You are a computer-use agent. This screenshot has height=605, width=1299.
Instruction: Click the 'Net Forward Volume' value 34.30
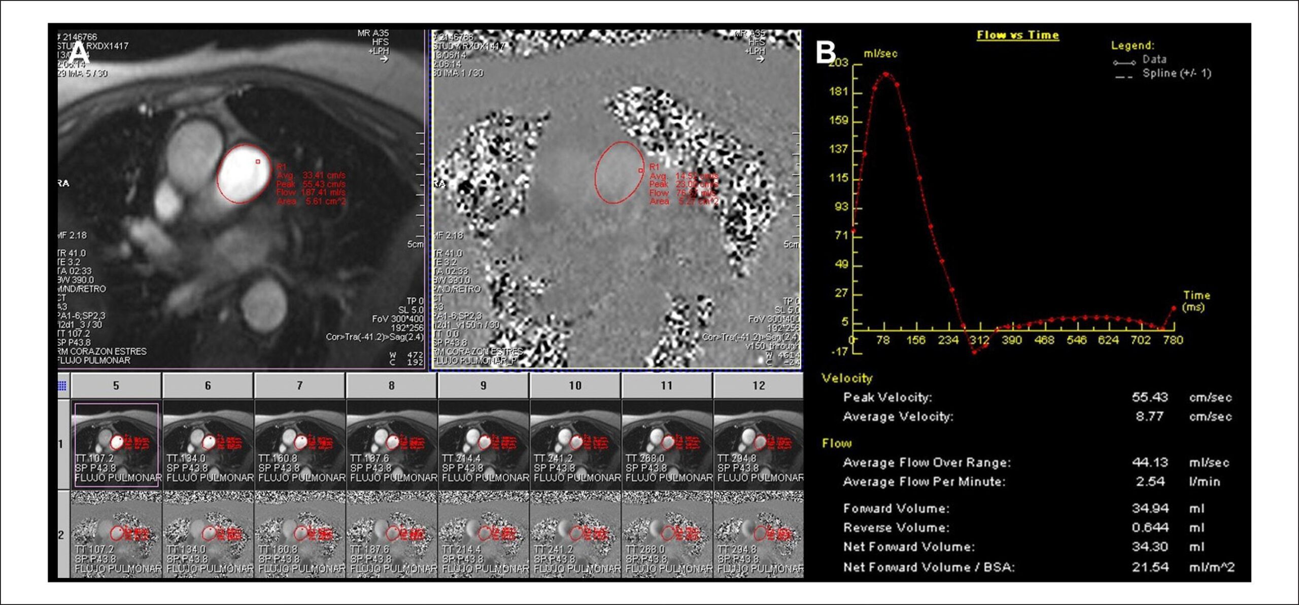click(1150, 547)
